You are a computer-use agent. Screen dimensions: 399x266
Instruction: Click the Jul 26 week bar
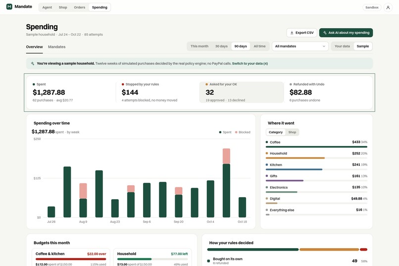pos(51,212)
